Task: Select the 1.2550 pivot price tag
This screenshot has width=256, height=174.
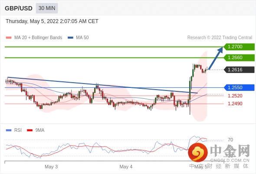Action: coord(239,87)
